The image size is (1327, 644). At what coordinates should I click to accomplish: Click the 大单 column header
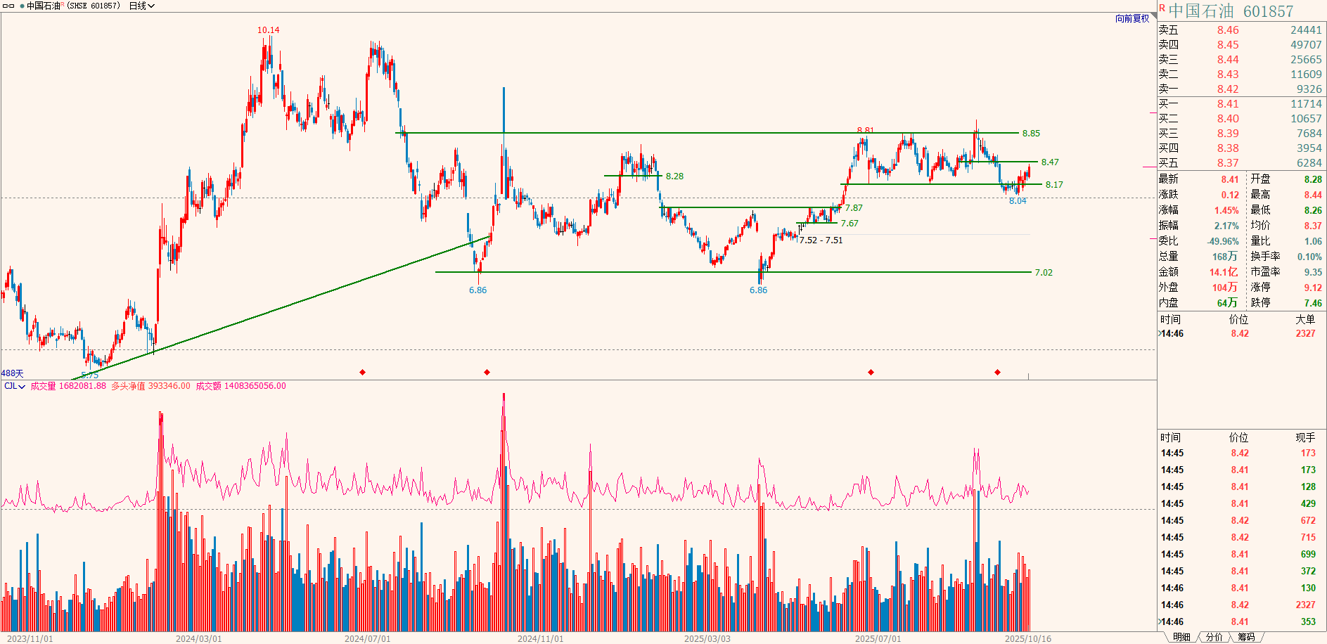pos(1305,319)
